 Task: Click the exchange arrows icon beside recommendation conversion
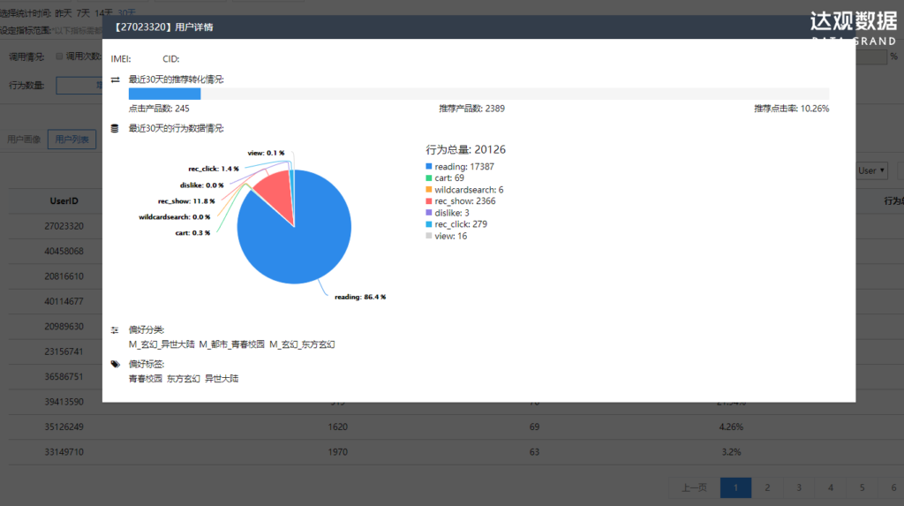click(x=115, y=79)
